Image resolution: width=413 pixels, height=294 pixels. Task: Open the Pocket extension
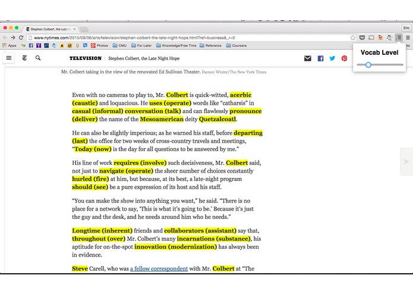pos(362,37)
